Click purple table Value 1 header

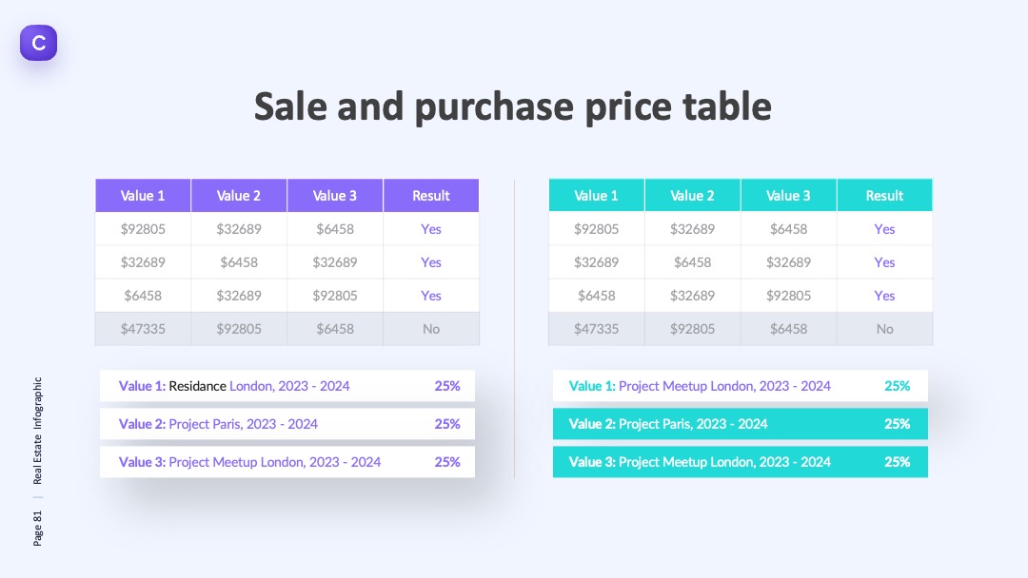click(x=143, y=196)
